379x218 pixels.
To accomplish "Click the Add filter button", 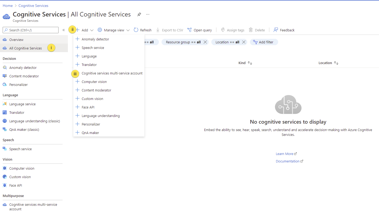I will 264,42.
